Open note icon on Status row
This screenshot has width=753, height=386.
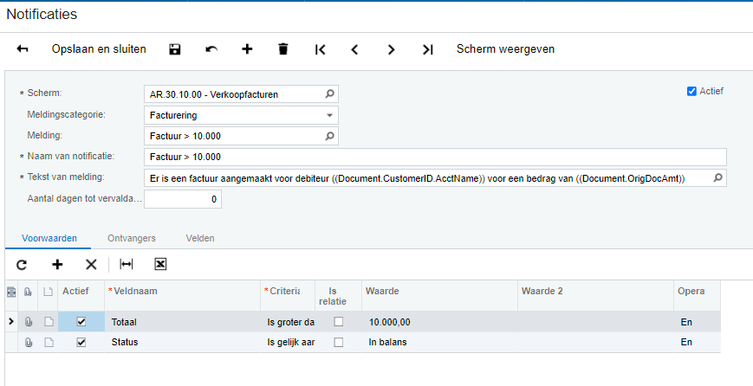[x=49, y=343]
